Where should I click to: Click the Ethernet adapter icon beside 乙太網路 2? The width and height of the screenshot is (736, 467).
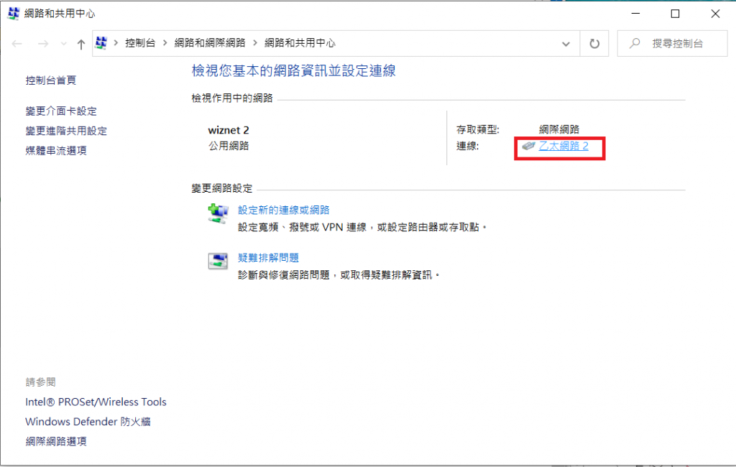[x=528, y=146]
